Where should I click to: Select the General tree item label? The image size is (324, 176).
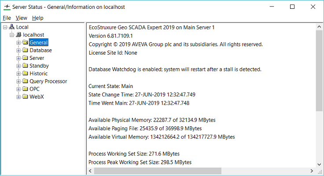(x=38, y=43)
